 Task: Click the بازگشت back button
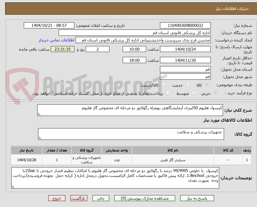(79, 198)
